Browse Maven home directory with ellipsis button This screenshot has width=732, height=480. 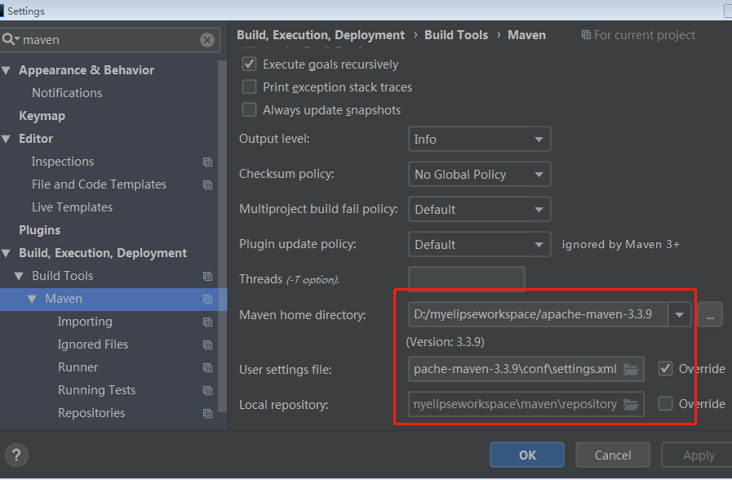click(710, 315)
